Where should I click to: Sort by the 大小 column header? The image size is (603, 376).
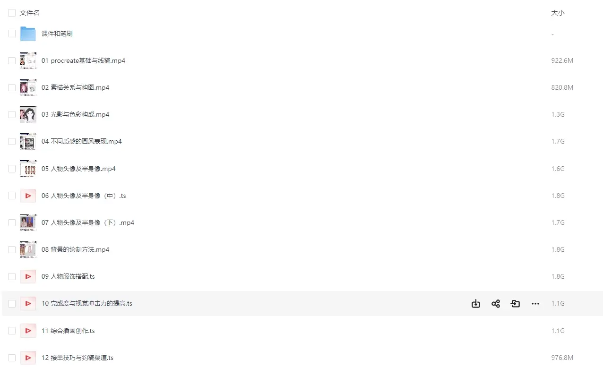[x=558, y=13]
